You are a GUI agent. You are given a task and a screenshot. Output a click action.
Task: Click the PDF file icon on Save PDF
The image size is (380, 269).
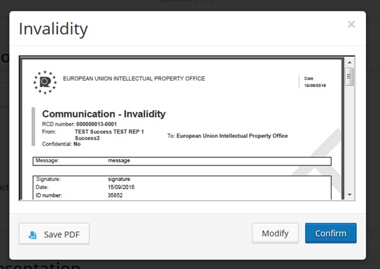click(x=33, y=234)
